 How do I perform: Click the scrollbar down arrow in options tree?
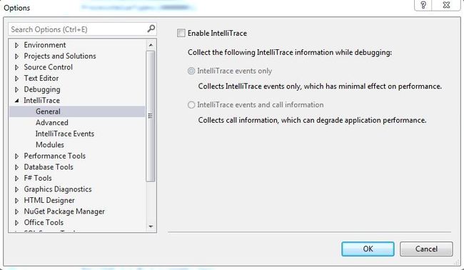click(x=151, y=226)
